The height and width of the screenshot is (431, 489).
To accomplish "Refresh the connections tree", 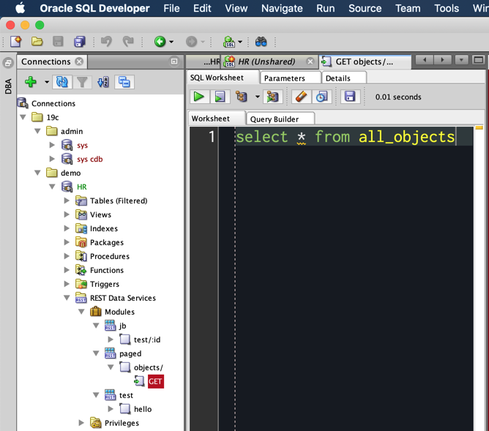I will 62,82.
